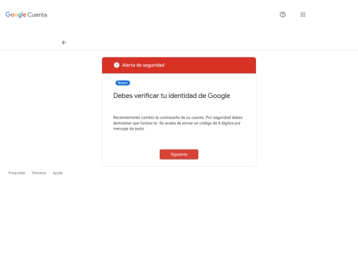Go back using the left arrow
Viewport: 358px width, 268px height.
[64, 42]
